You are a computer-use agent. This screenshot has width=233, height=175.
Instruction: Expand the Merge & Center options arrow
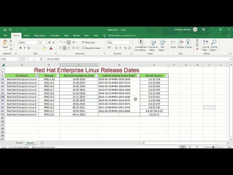coord(103,48)
